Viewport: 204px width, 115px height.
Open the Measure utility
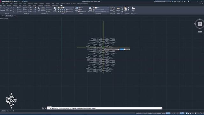pyautogui.click(x=118, y=9)
